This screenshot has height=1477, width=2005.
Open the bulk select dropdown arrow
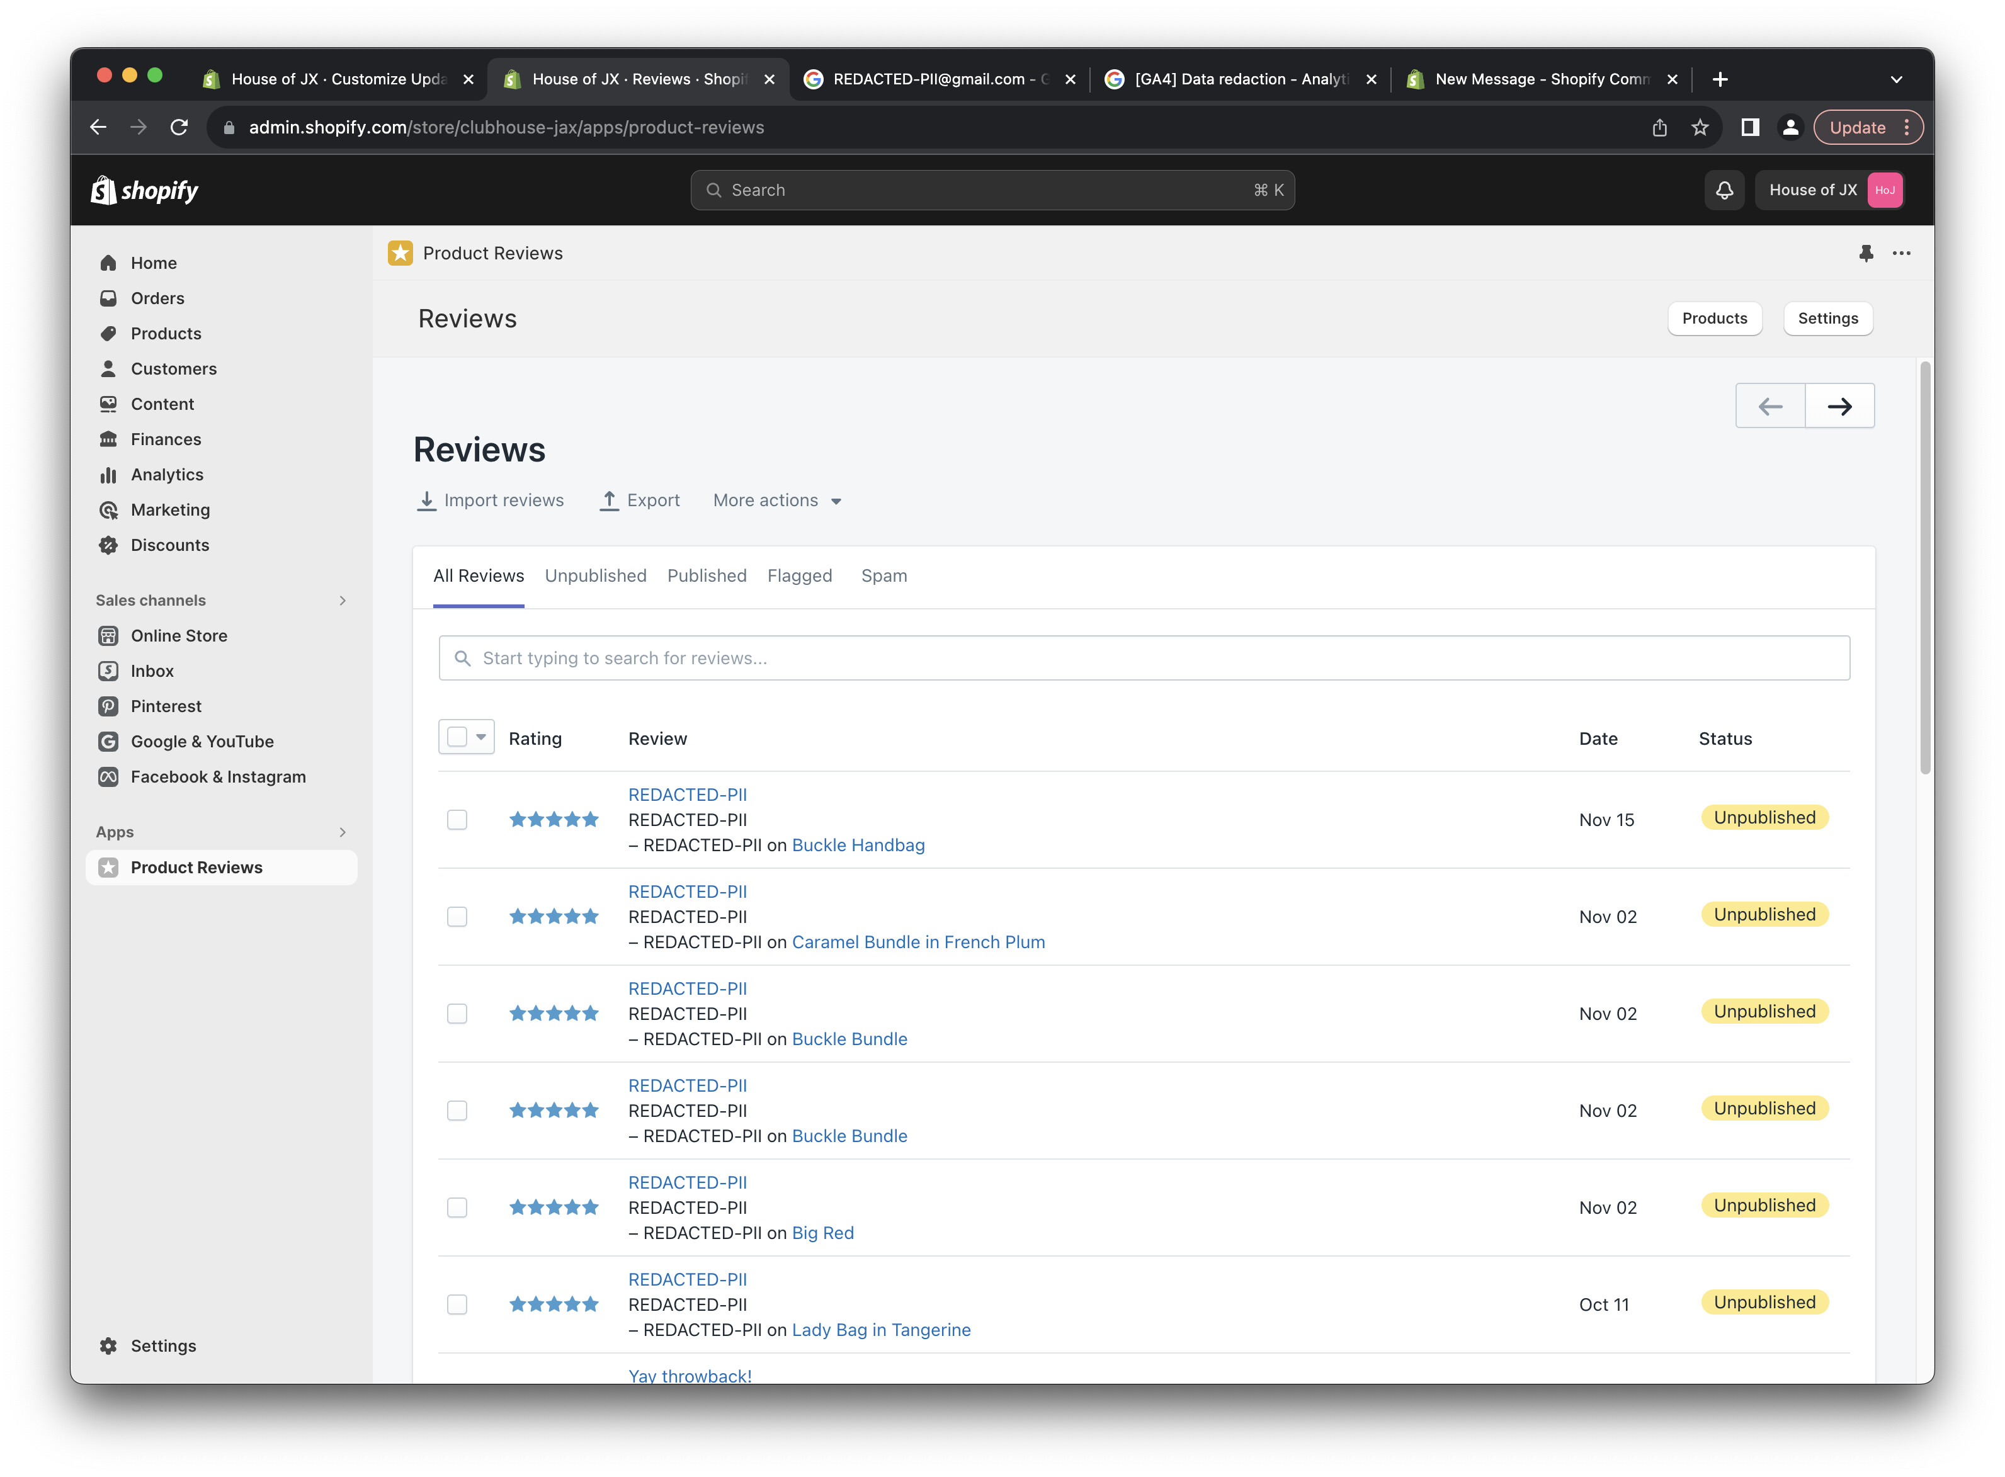click(481, 738)
